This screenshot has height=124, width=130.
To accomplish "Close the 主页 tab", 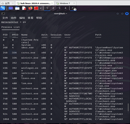I will pyautogui.click(x=13, y=3).
